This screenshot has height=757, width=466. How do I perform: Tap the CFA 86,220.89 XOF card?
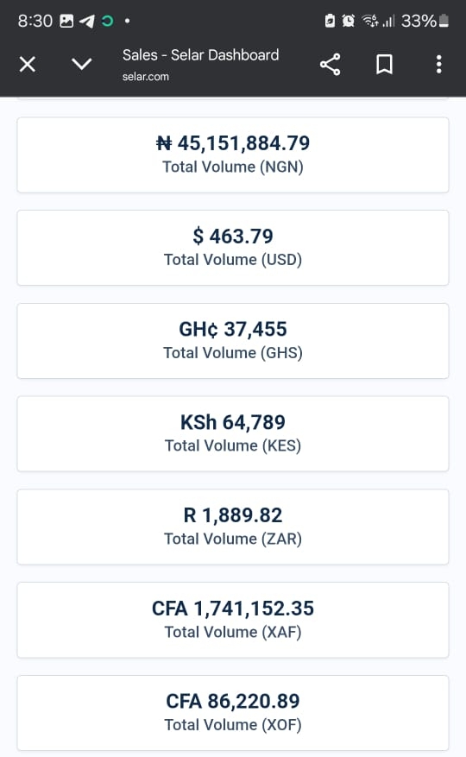point(233,713)
